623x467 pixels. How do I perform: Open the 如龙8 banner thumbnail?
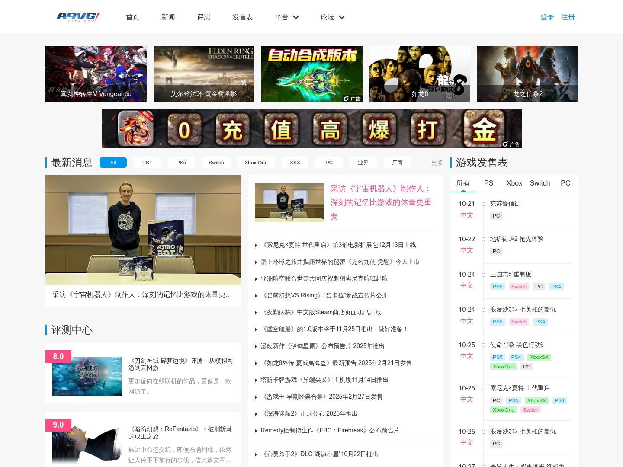click(x=420, y=74)
